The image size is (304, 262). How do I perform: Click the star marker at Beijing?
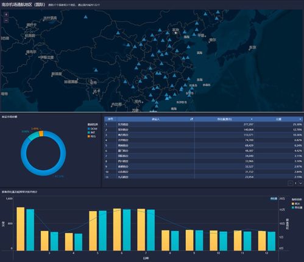click(176, 33)
